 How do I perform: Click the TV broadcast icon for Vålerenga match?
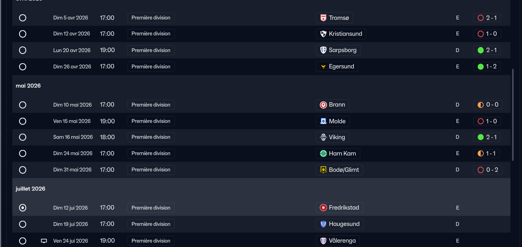point(44,241)
